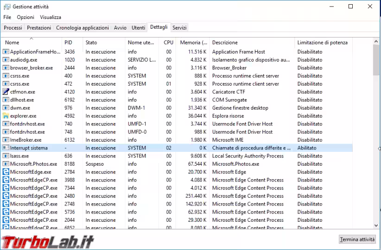Click the ApplicationFrameHost process icon
The width and height of the screenshot is (381, 250).
[x=6, y=52]
